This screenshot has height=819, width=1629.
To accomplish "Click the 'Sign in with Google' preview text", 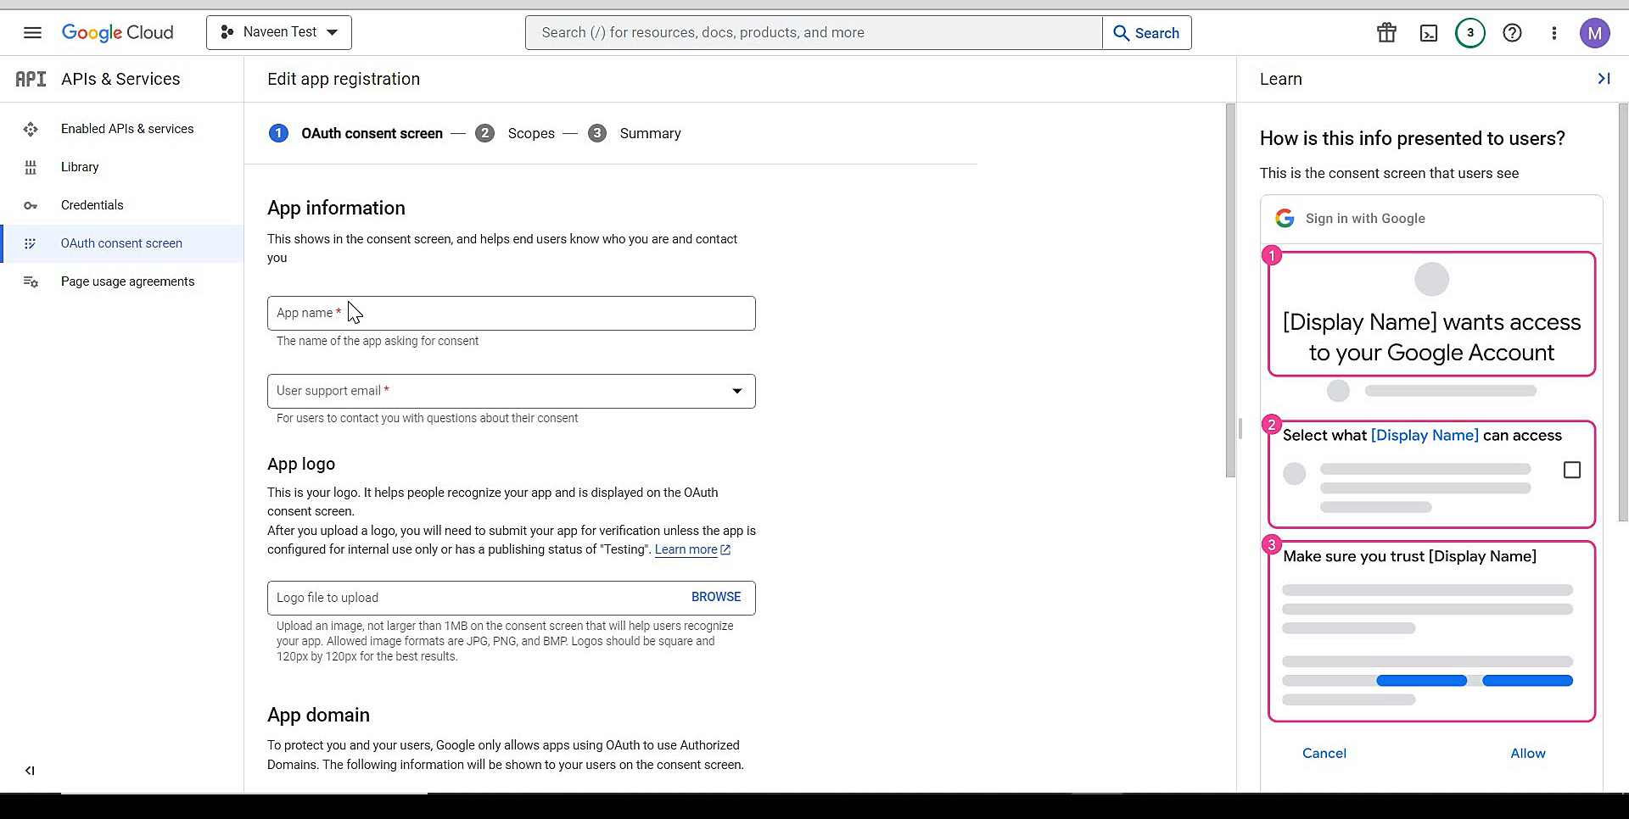I will [x=1365, y=219].
